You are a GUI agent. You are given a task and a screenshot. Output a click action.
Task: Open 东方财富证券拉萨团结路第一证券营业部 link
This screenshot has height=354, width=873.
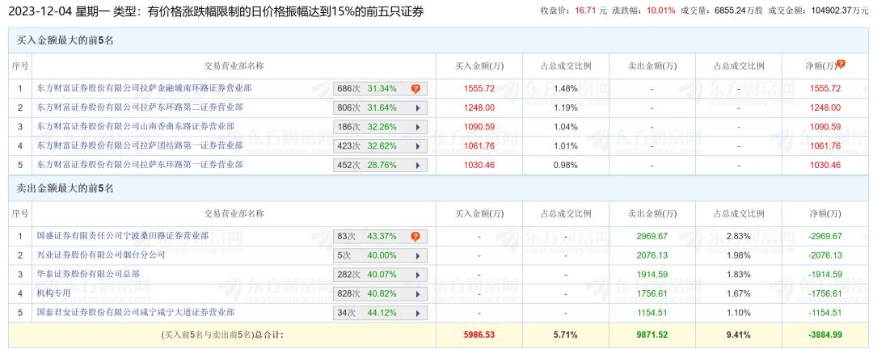point(140,145)
